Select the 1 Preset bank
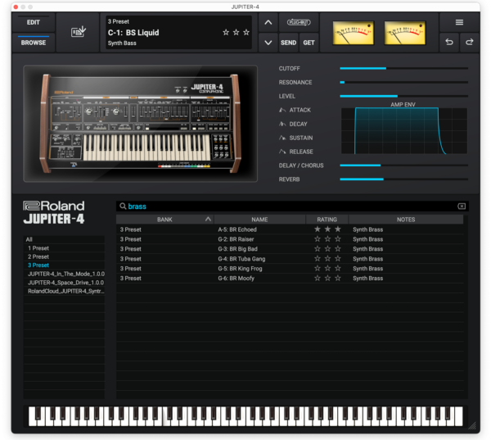491x440 pixels. [64, 248]
